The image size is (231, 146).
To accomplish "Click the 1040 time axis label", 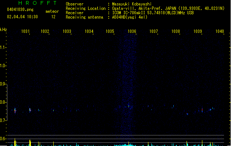I will click(x=220, y=31).
